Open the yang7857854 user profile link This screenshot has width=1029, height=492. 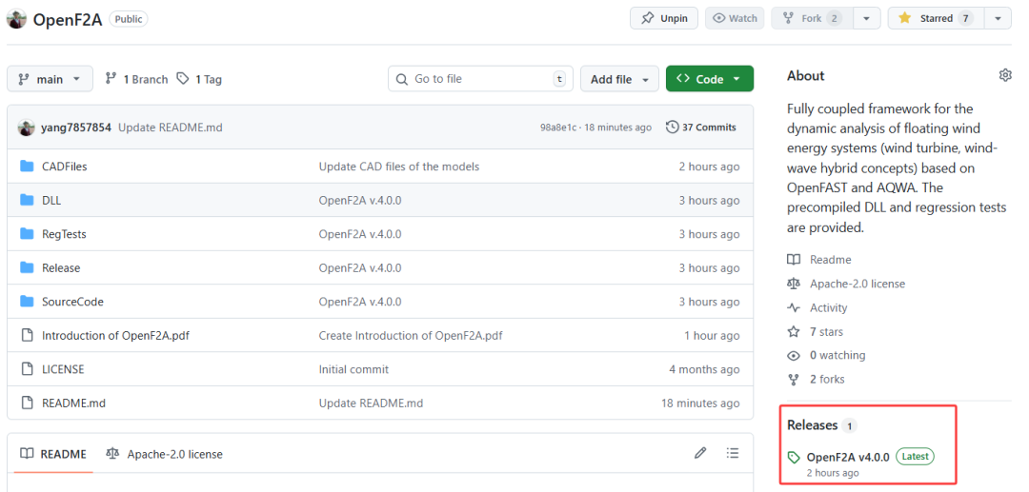[76, 128]
